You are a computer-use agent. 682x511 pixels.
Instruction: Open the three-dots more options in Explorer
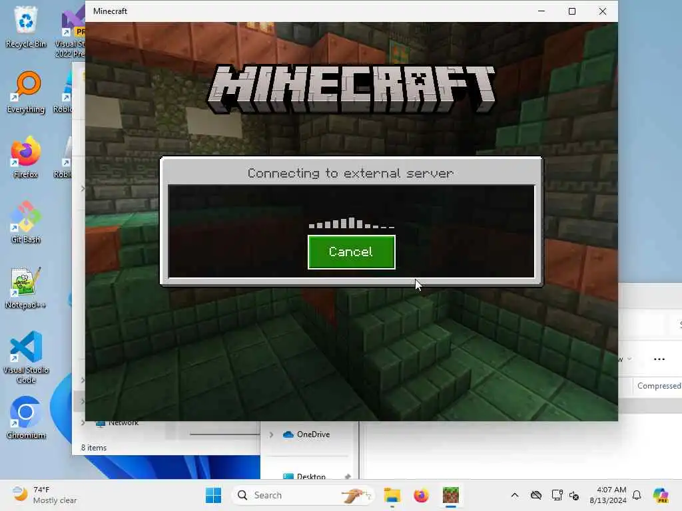[659, 359]
